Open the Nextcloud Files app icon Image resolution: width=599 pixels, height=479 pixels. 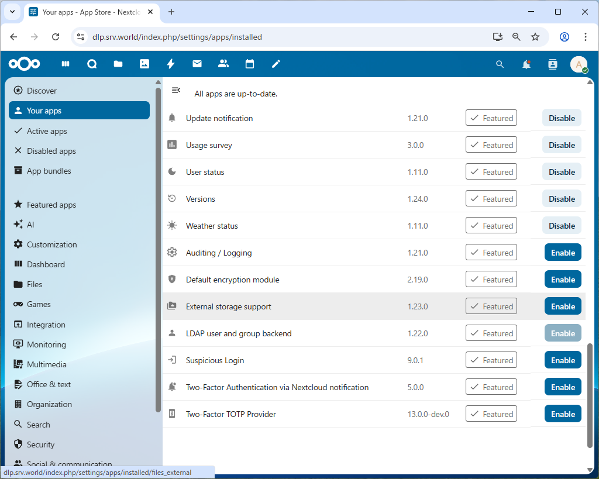coord(118,64)
